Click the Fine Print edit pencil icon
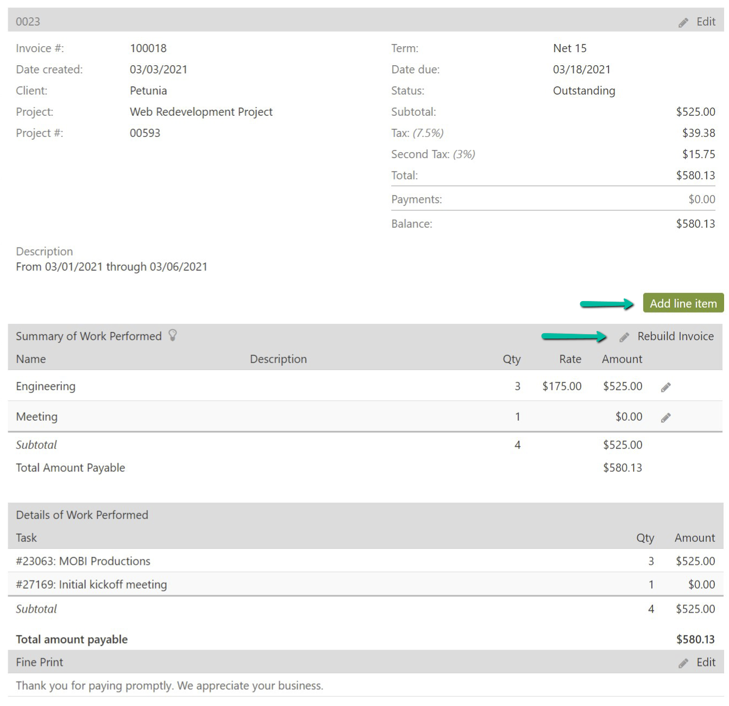The image size is (729, 706). pyautogui.click(x=683, y=663)
